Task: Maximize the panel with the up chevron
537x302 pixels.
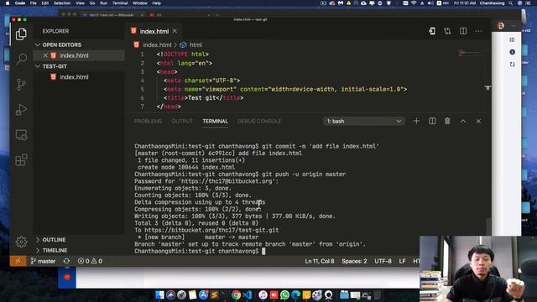Action: (462, 121)
